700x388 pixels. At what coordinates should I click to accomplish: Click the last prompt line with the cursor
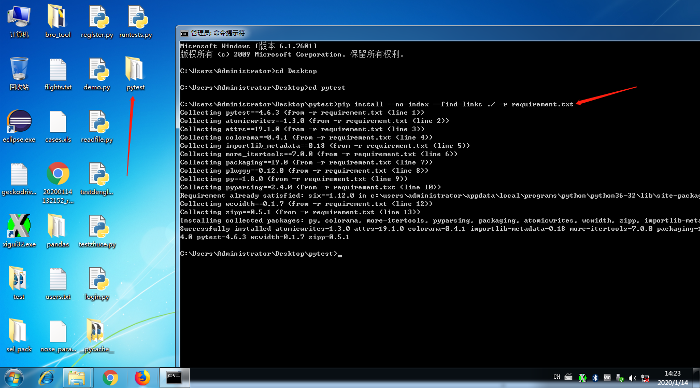pyautogui.click(x=261, y=254)
